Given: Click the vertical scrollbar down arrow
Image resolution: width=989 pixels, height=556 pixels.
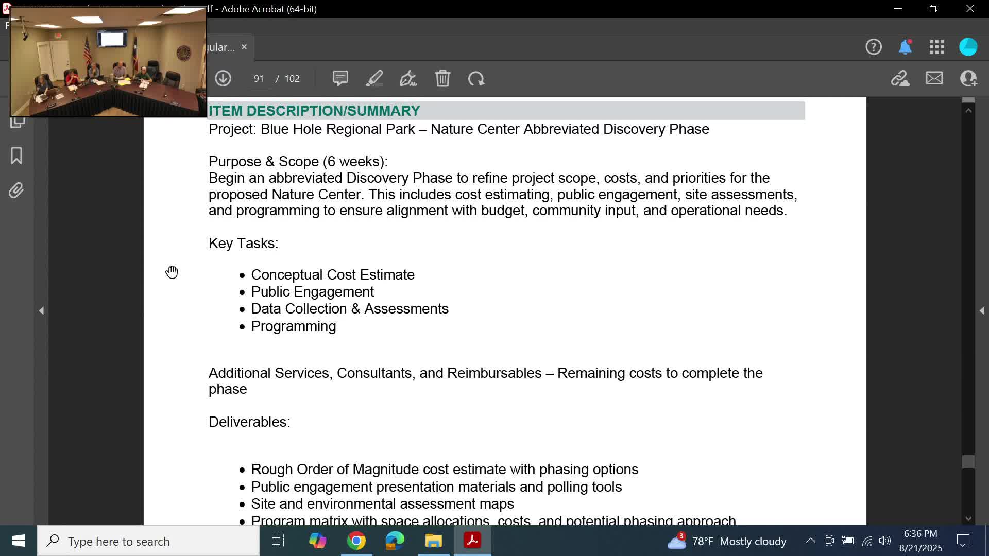Looking at the screenshot, I should [968, 518].
